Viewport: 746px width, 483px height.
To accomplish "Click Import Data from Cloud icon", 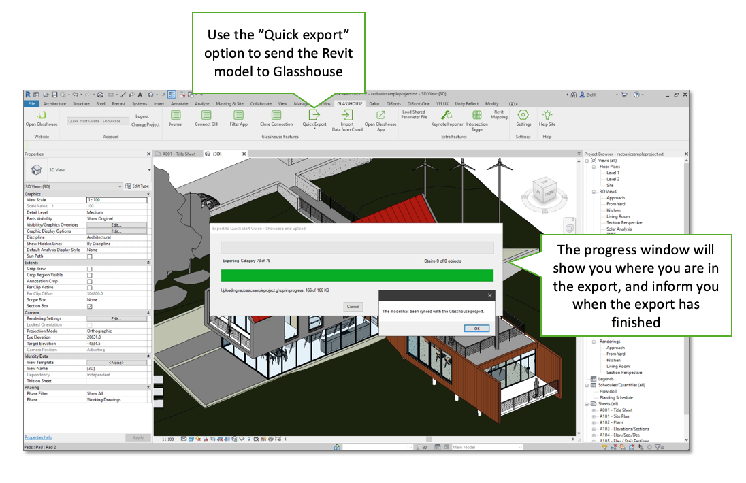I will pyautogui.click(x=347, y=115).
